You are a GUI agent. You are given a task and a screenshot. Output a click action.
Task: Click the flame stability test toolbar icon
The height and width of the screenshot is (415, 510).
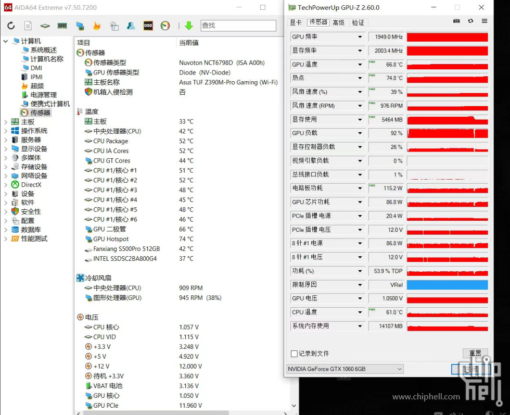[97, 26]
